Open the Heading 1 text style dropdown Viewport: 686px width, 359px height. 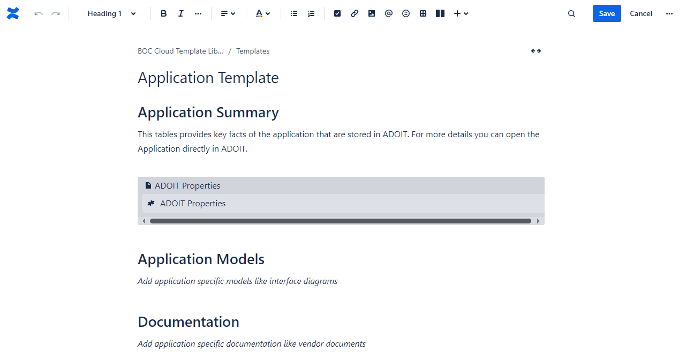click(111, 13)
